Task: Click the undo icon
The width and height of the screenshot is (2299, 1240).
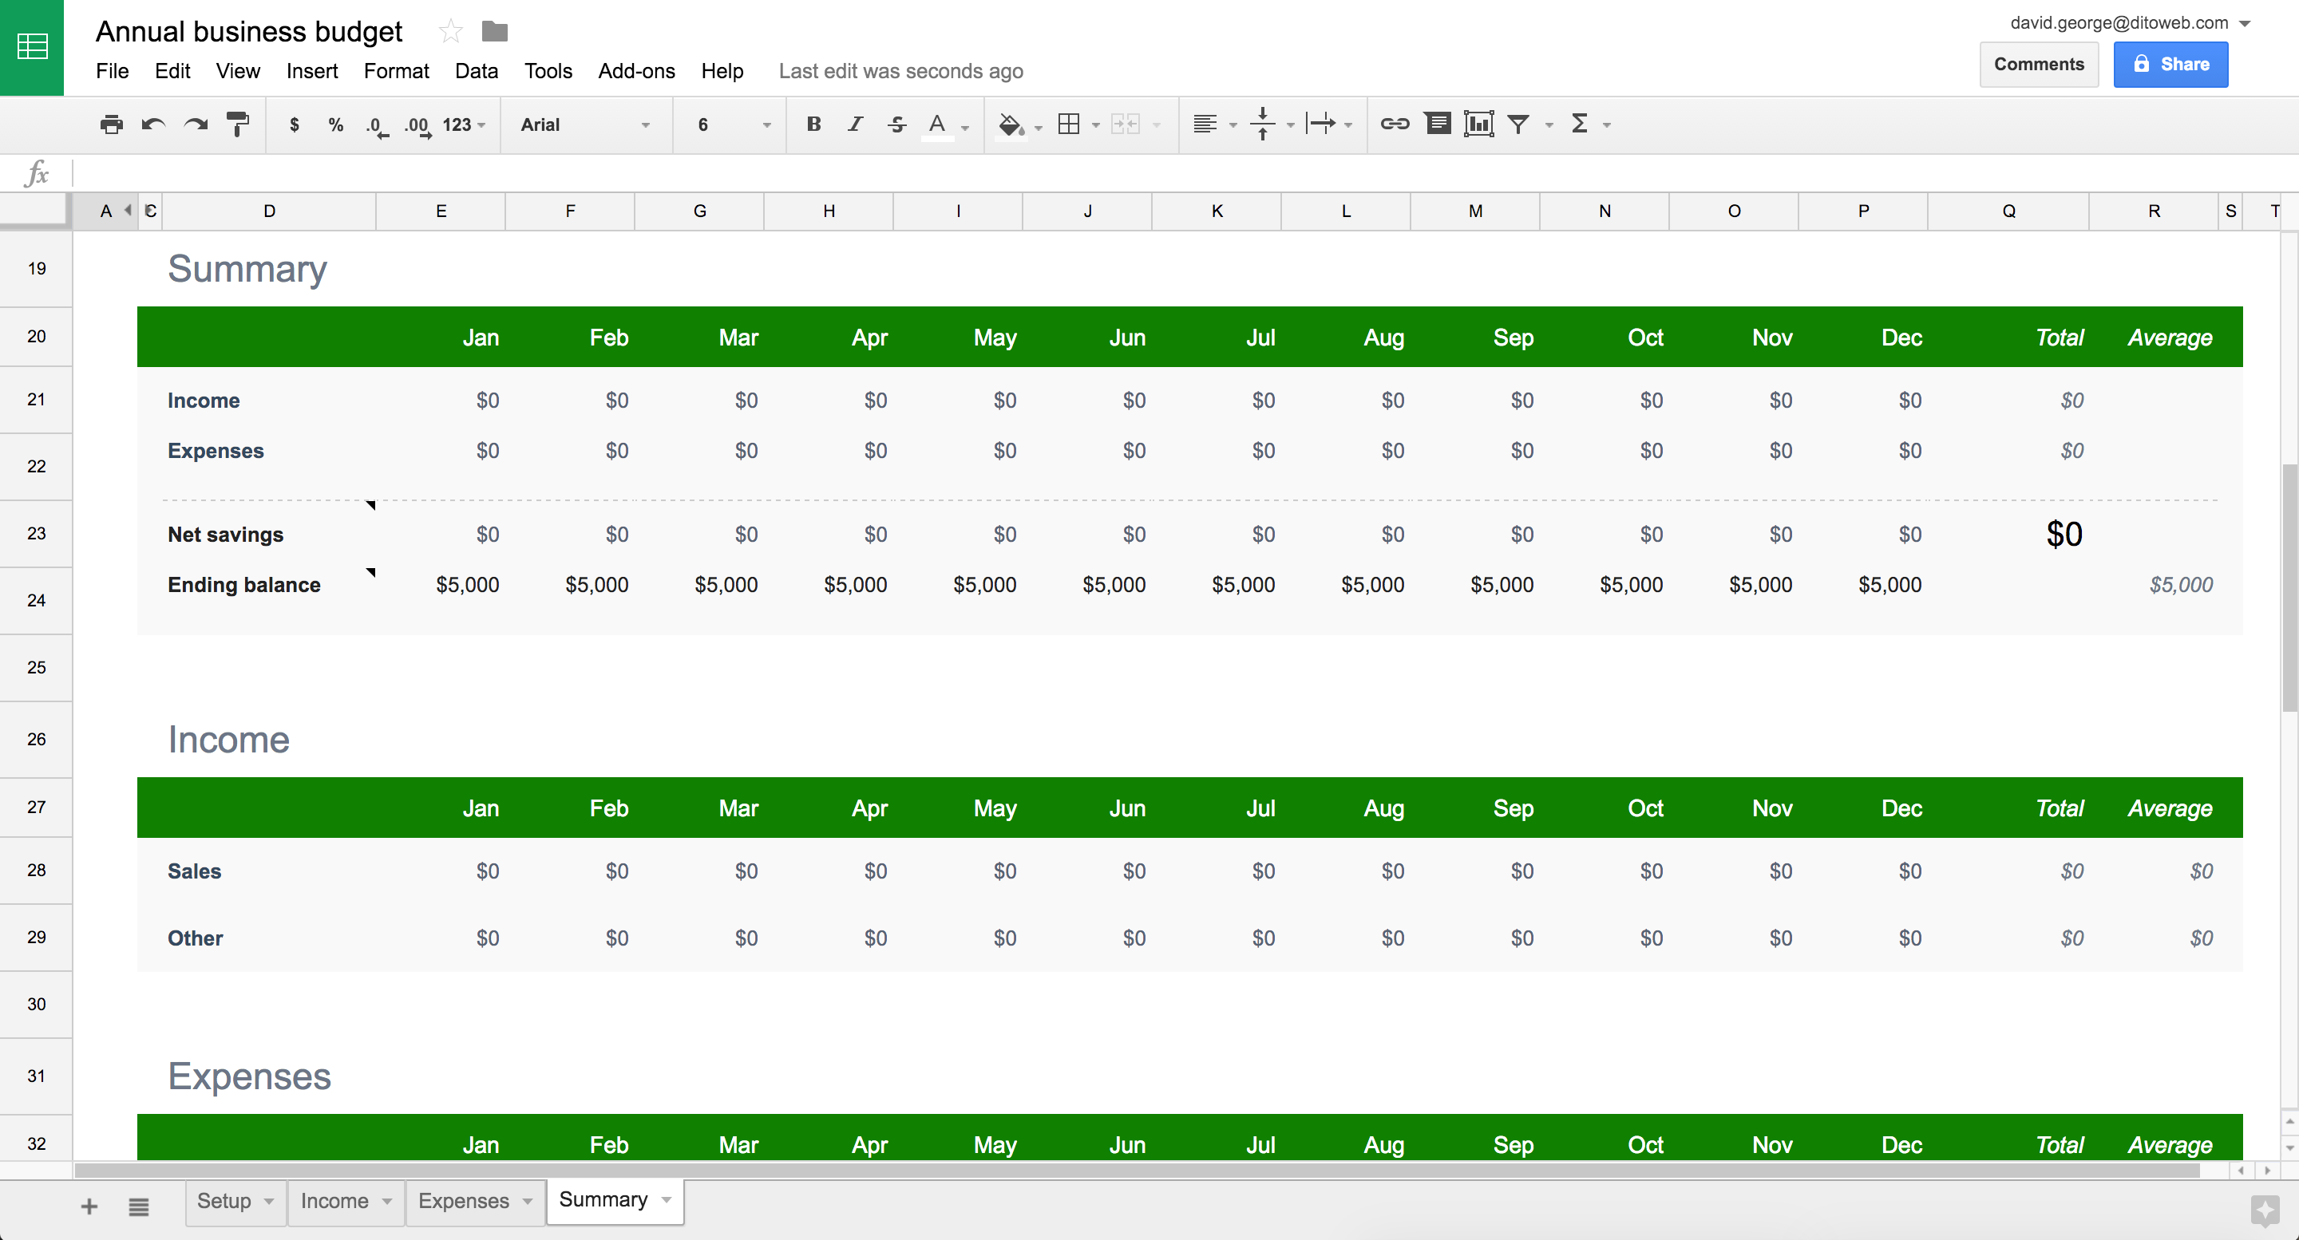Action: point(152,124)
